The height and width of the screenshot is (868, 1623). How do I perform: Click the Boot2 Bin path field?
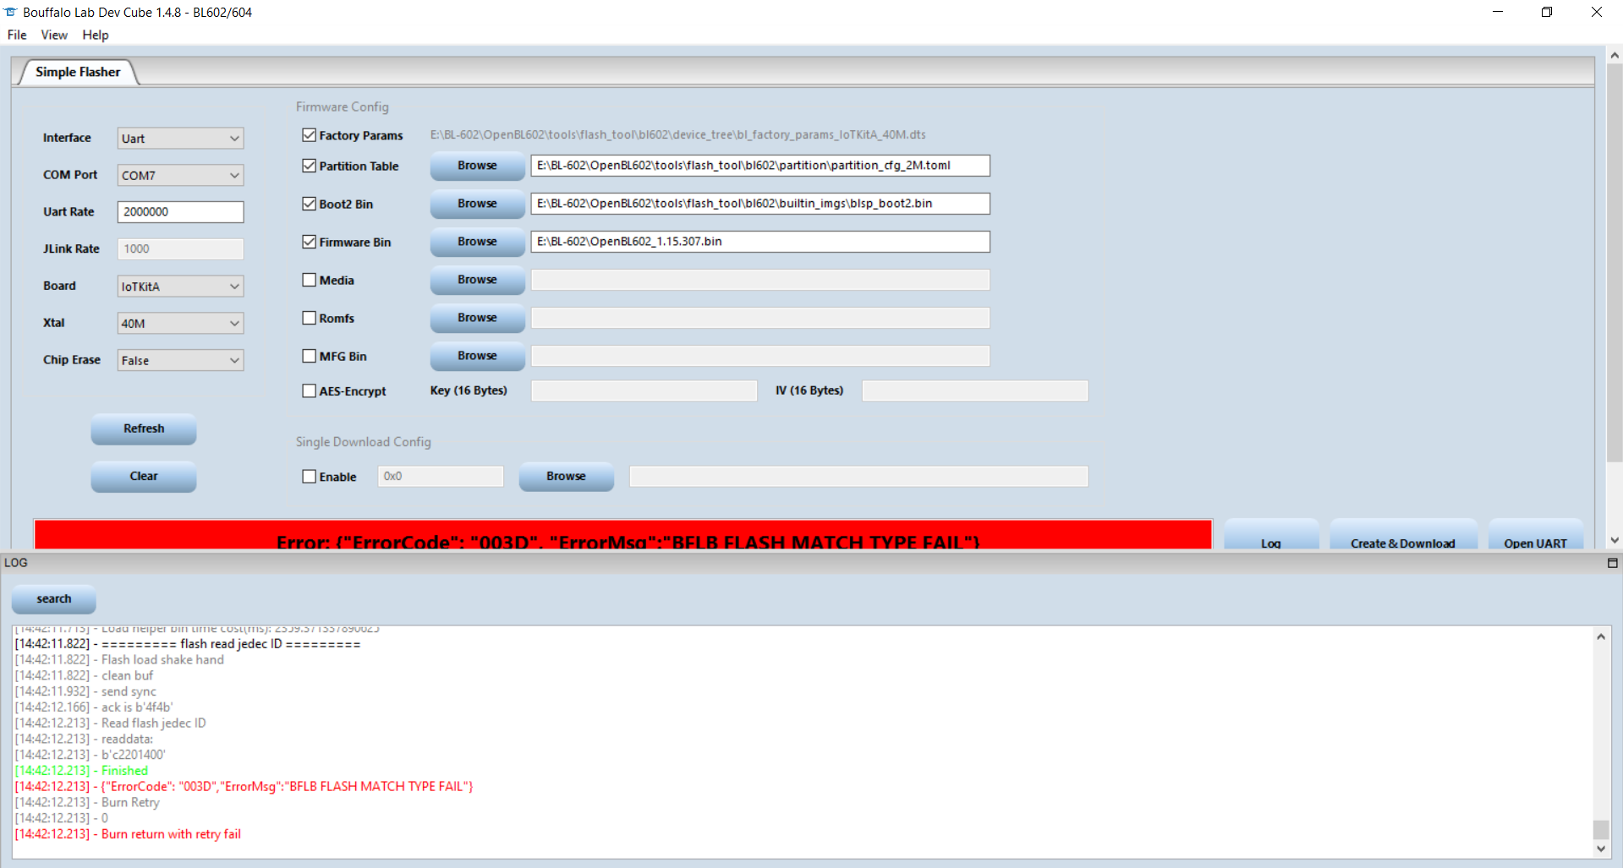coord(760,204)
